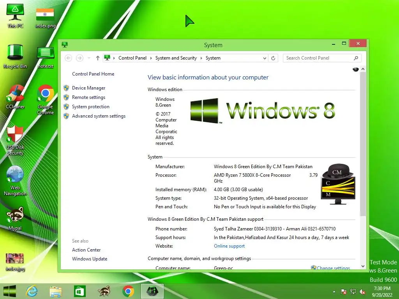
Task: Open index.png file on desktop
Action: [45, 18]
